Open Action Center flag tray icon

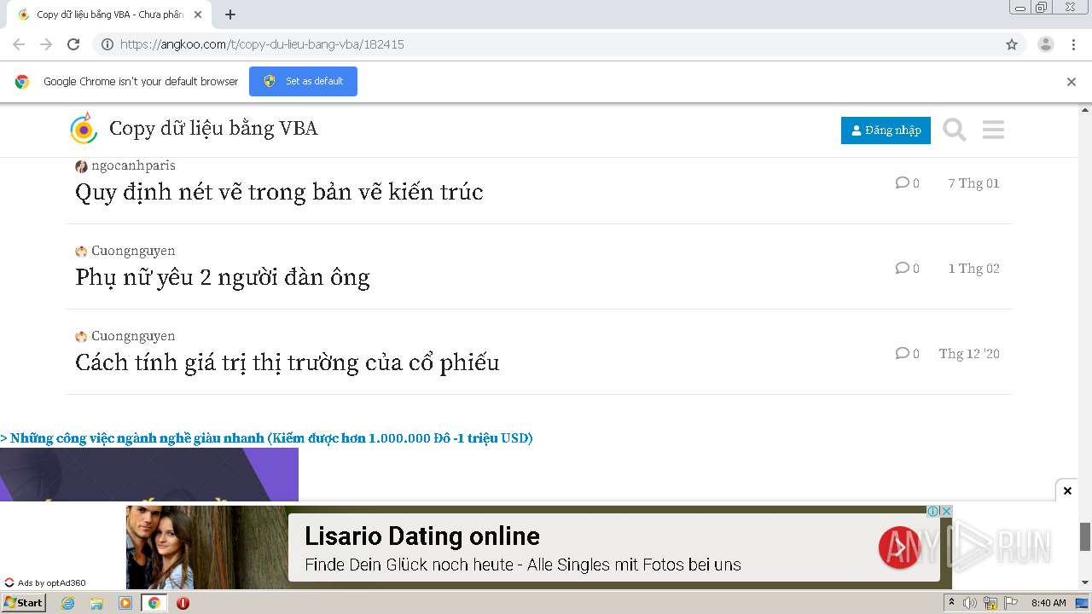coord(1011,603)
